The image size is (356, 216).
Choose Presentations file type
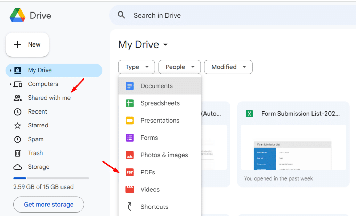(x=160, y=121)
